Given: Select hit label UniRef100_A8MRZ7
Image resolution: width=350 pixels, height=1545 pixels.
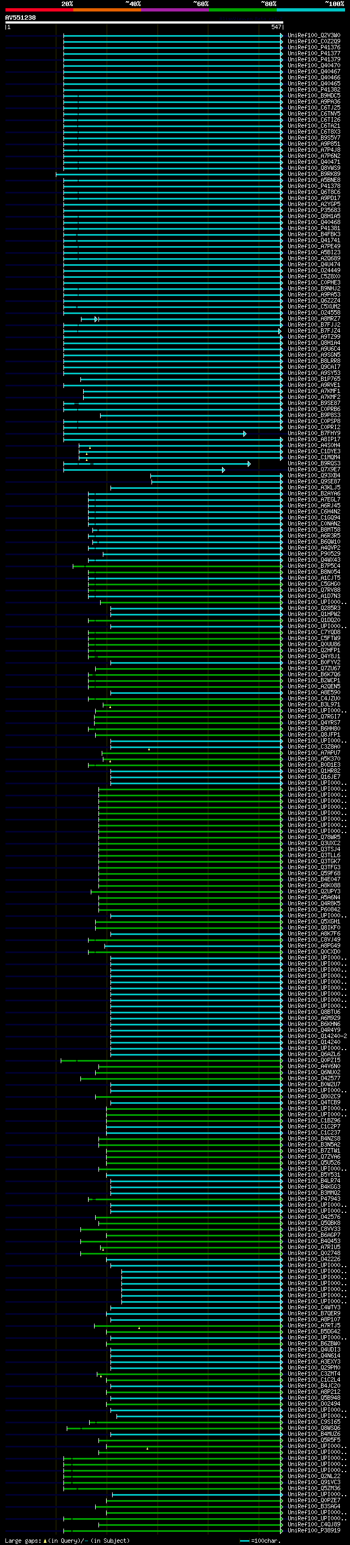Looking at the screenshot, I should tap(314, 319).
